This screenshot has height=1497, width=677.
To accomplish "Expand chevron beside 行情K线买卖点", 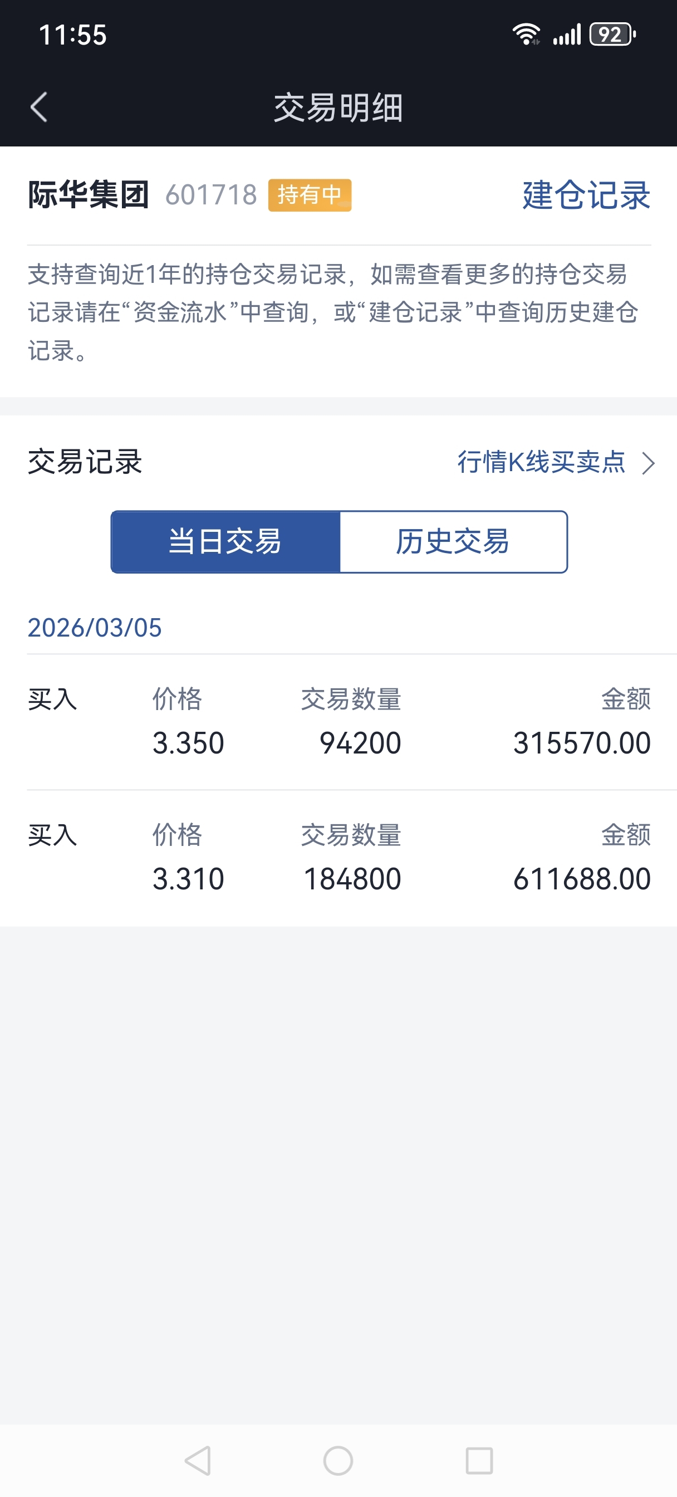I will point(648,463).
